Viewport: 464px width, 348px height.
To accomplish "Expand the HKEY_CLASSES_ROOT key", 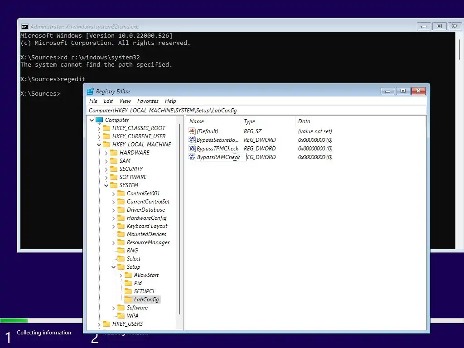I will tap(99, 128).
